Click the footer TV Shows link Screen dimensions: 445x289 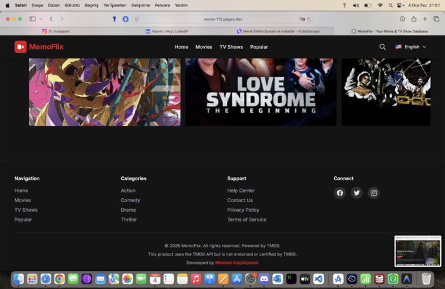[x=26, y=210]
